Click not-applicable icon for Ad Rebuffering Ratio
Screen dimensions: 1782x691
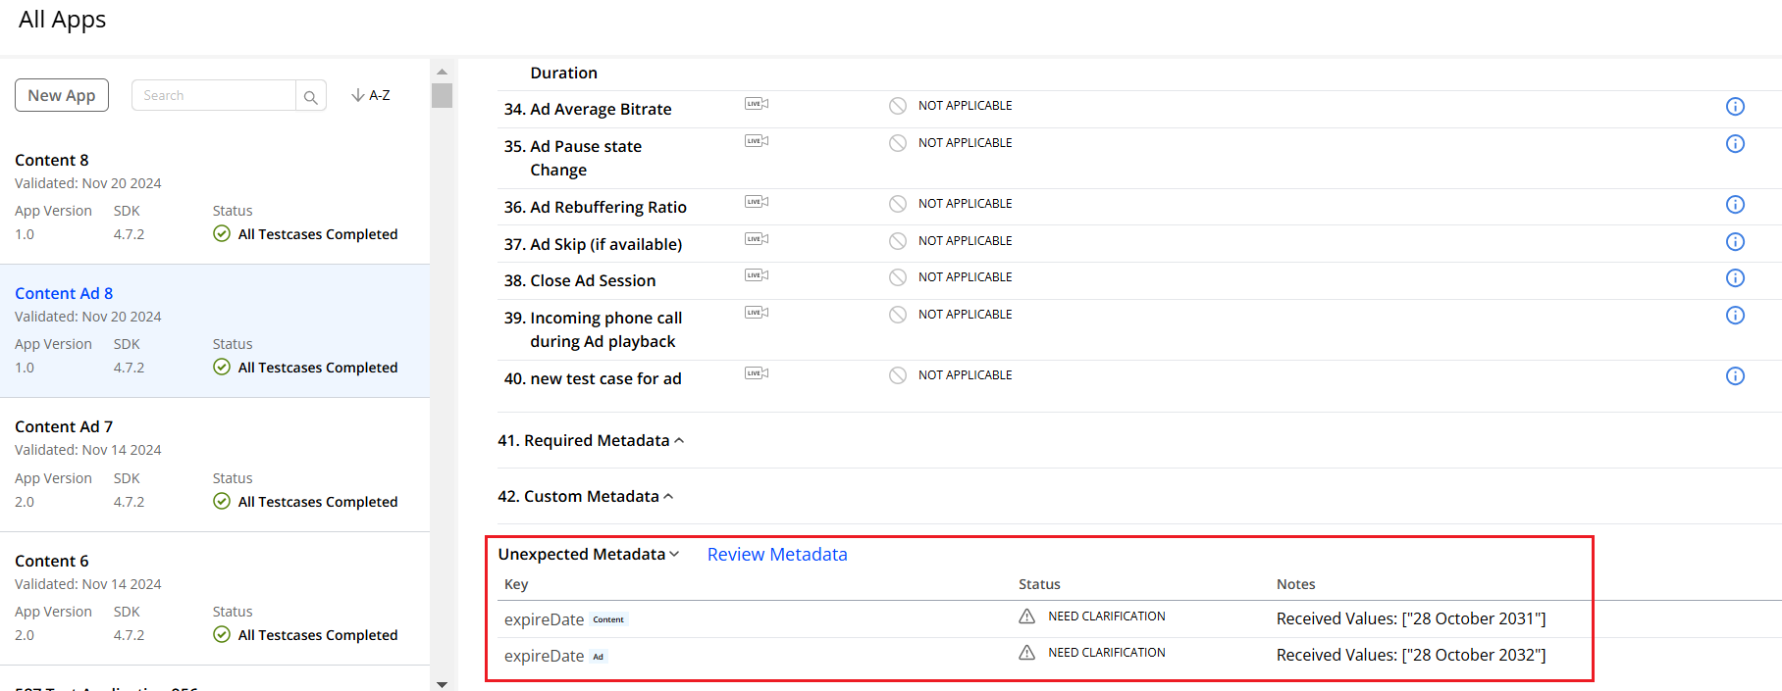898,204
